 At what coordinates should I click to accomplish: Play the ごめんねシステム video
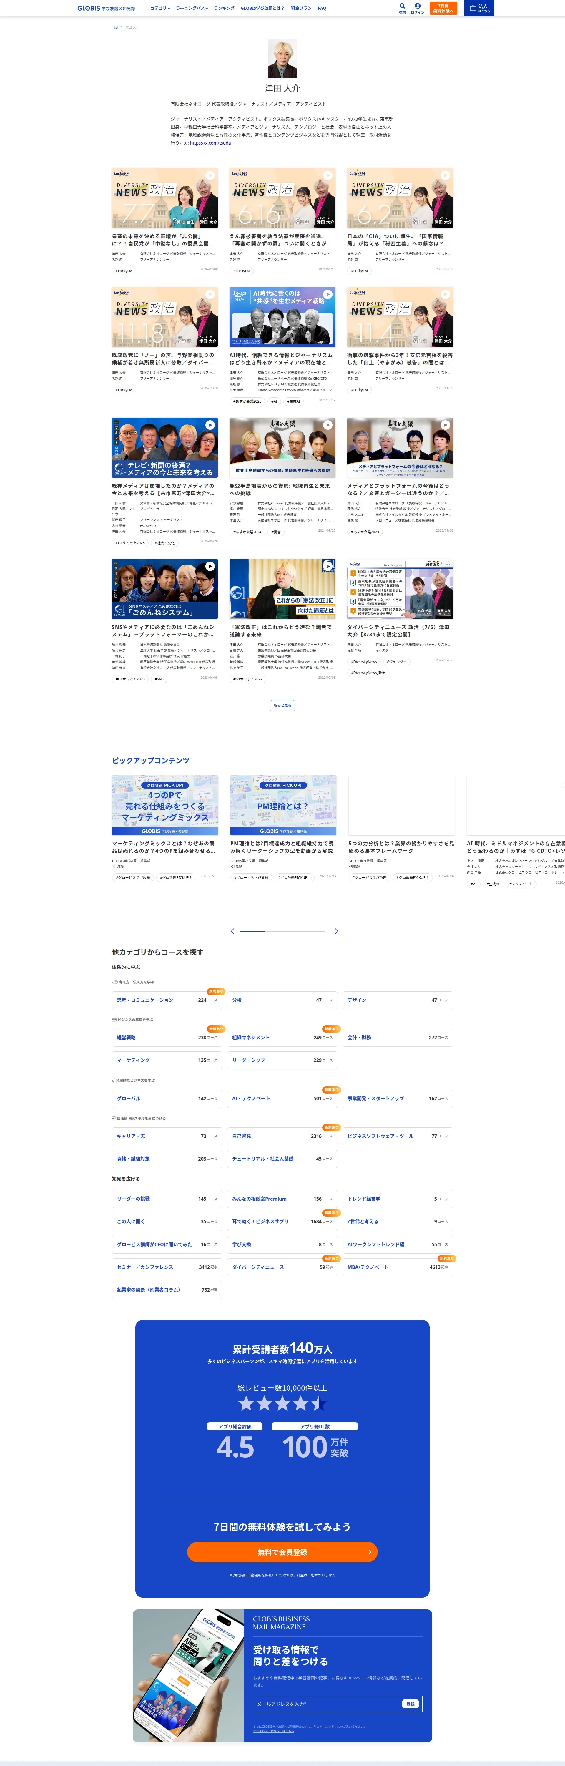(210, 566)
